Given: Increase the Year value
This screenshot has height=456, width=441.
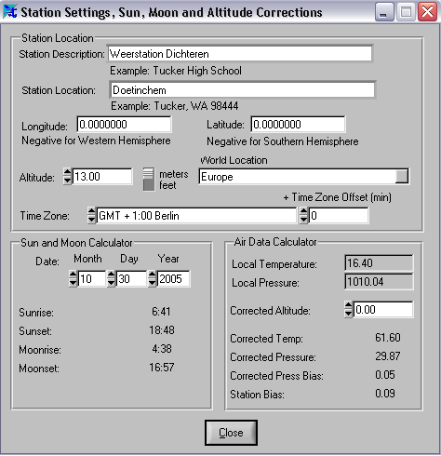Looking at the screenshot, I should pos(153,275).
